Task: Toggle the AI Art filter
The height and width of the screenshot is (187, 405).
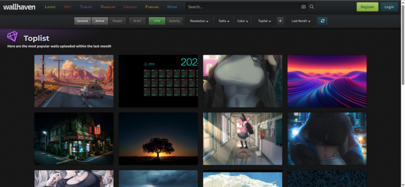Action: [137, 21]
